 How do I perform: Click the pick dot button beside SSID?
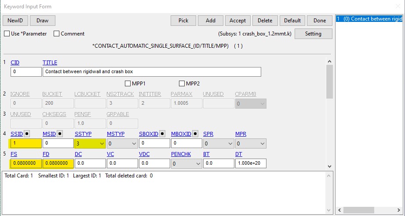(27, 134)
